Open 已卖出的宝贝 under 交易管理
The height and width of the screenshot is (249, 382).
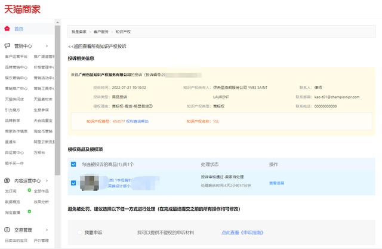pos(16,241)
